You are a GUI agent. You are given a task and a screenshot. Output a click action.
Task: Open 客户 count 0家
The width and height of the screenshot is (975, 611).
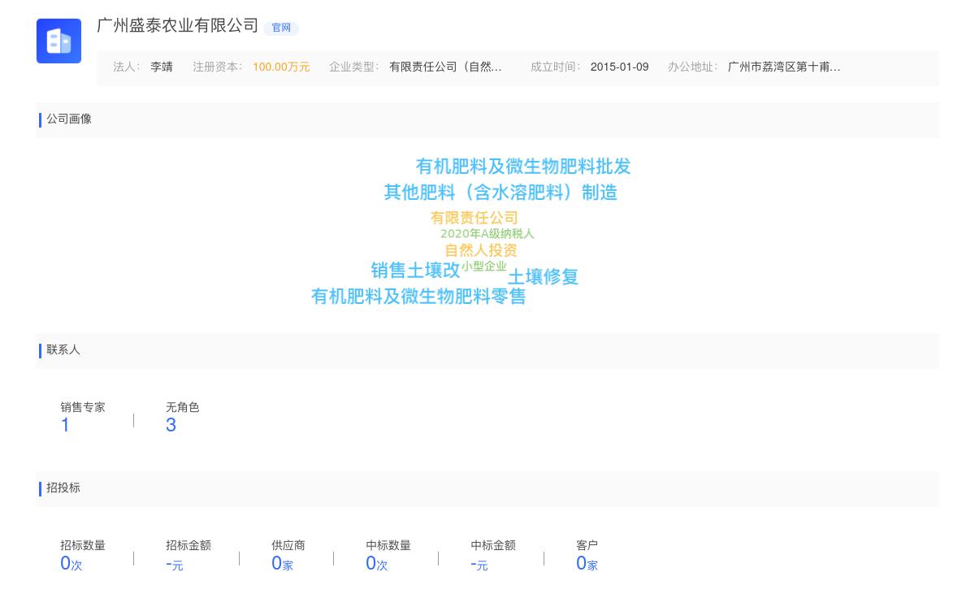point(587,563)
